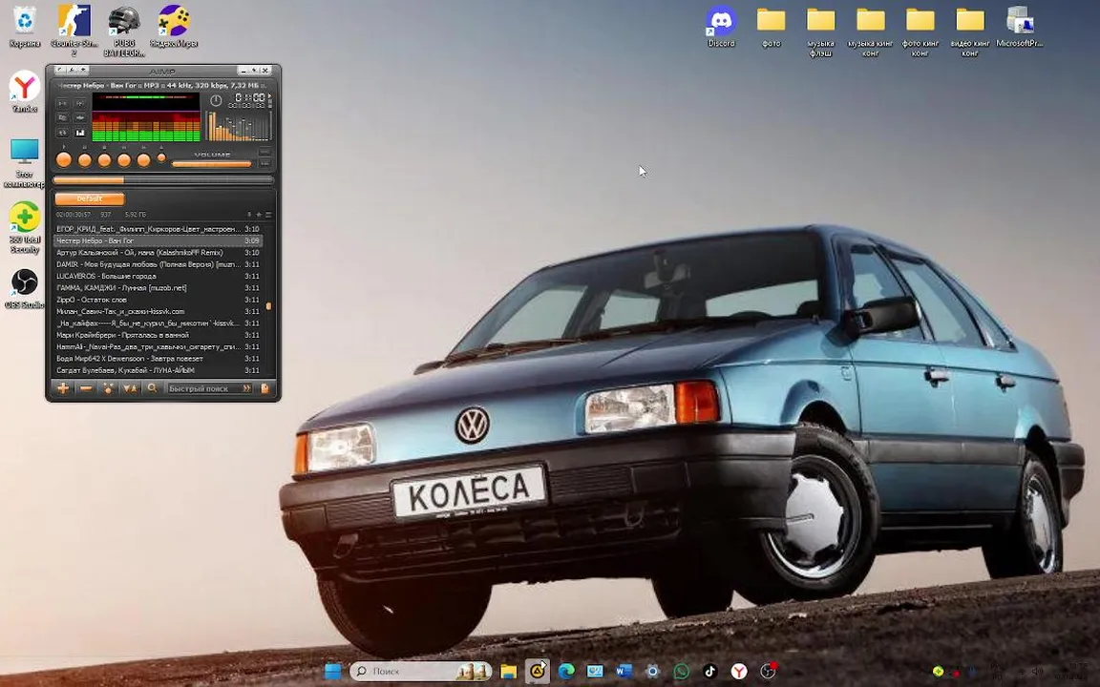Skip to next track in AIMP

click(x=144, y=160)
